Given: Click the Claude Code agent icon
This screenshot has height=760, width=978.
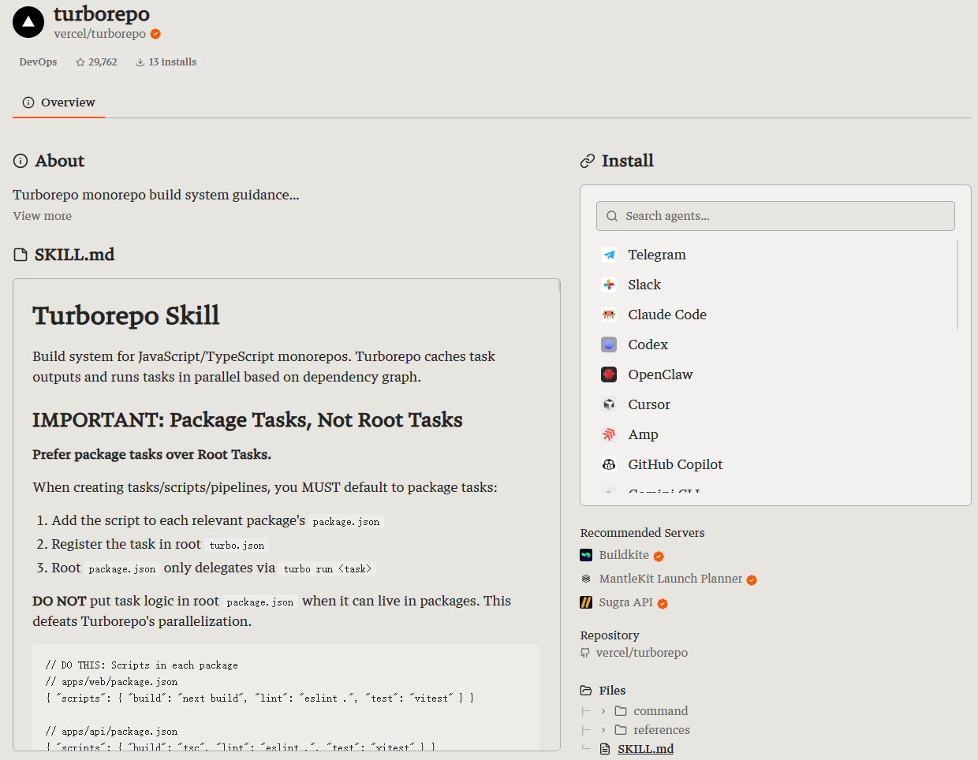Looking at the screenshot, I should click(x=609, y=315).
